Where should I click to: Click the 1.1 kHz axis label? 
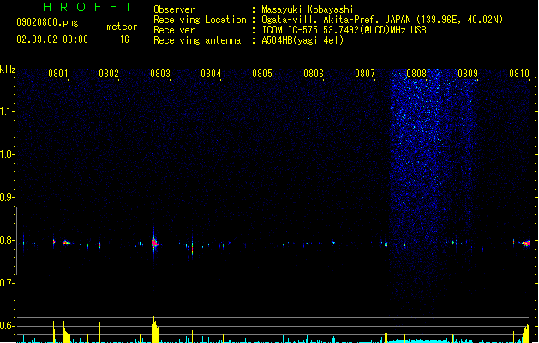[7, 111]
